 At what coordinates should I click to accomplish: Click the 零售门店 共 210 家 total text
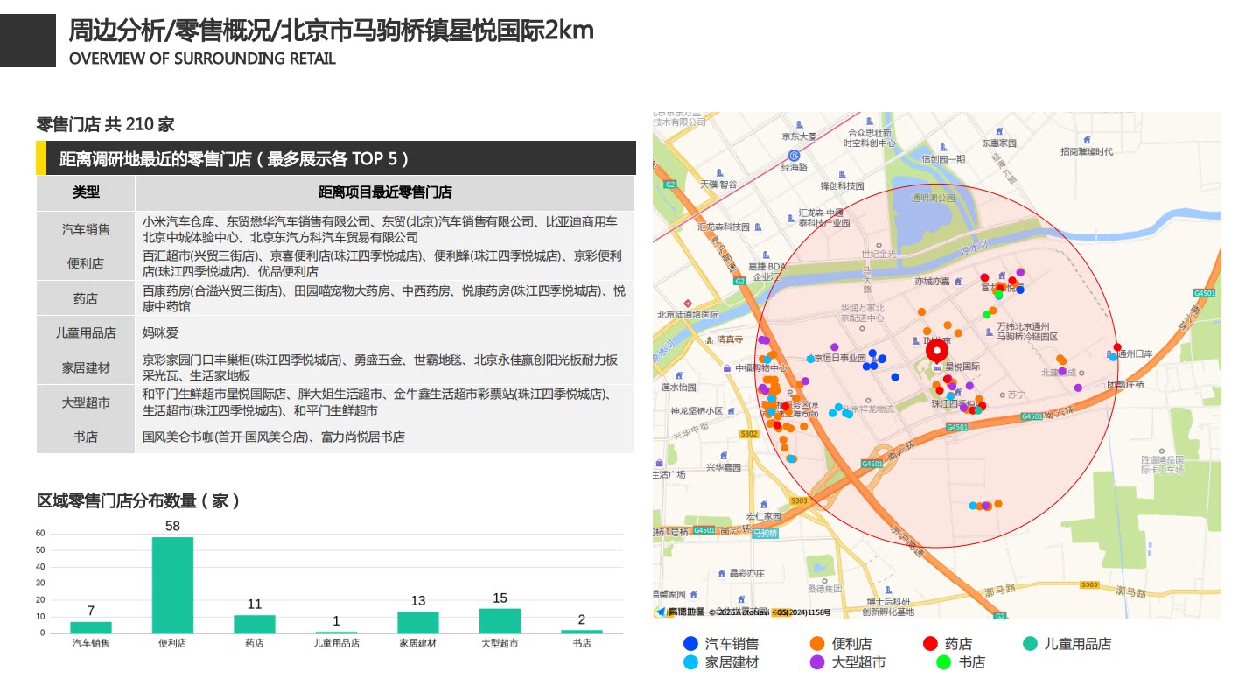click(105, 124)
